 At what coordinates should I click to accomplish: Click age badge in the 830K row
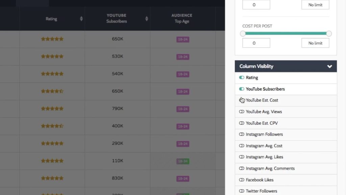183,179
